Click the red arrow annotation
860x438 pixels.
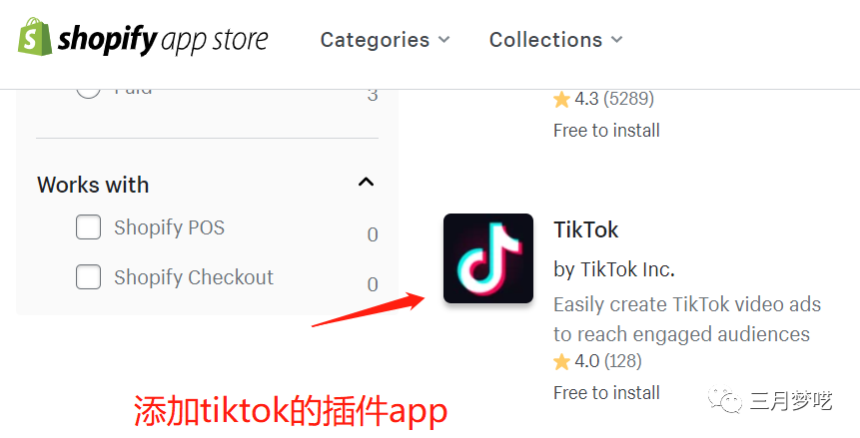[x=368, y=309]
